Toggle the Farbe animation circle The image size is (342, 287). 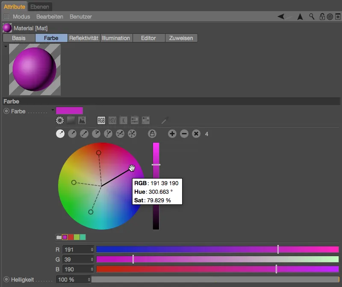pyautogui.click(x=6, y=111)
